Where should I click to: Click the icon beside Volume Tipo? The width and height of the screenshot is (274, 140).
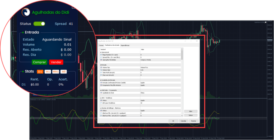pos(101,67)
